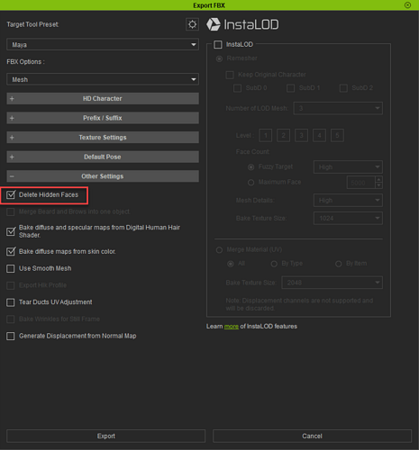Toggle Merge Beard and Brows into one object
419x450 pixels.
click(11, 212)
